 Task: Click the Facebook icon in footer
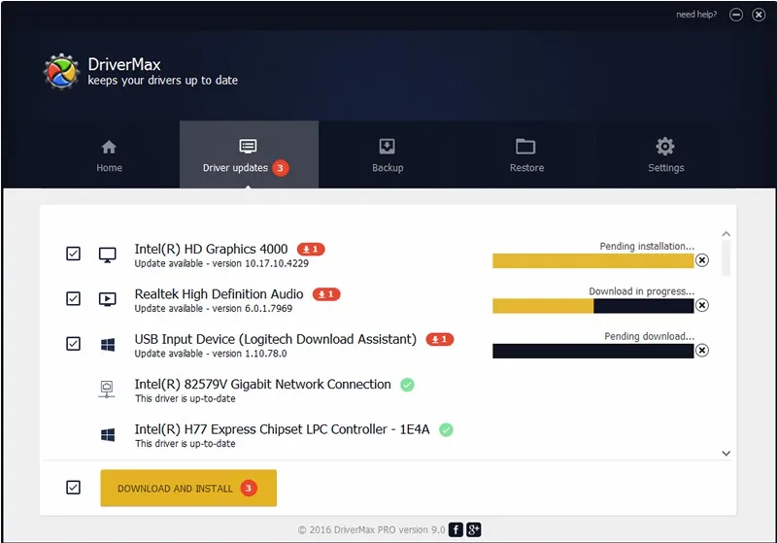pyautogui.click(x=456, y=529)
